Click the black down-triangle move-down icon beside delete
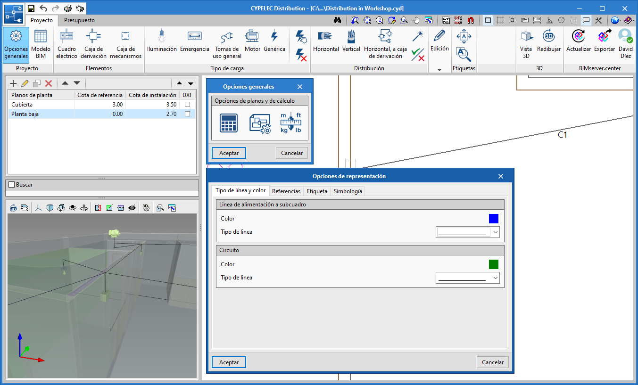Screen dimensions: 638x385 pyautogui.click(x=77, y=83)
